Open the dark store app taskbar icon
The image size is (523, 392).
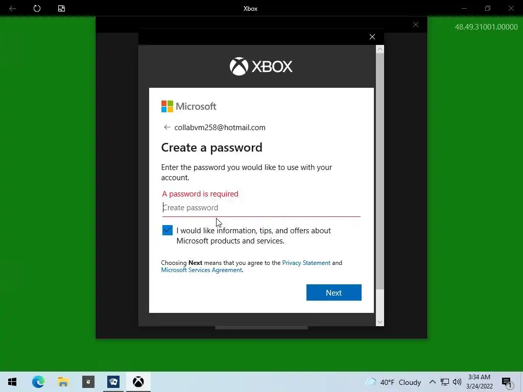[x=88, y=382]
